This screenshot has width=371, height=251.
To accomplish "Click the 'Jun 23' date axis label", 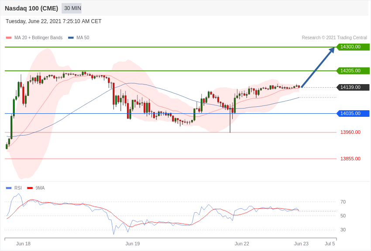I will pyautogui.click(x=301, y=244).
